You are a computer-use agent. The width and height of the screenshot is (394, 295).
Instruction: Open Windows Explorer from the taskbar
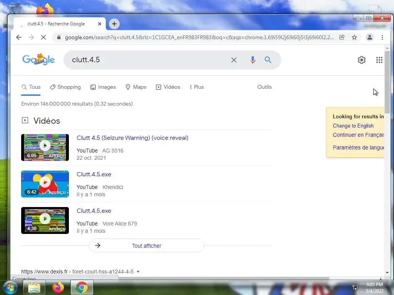[x=34, y=287]
